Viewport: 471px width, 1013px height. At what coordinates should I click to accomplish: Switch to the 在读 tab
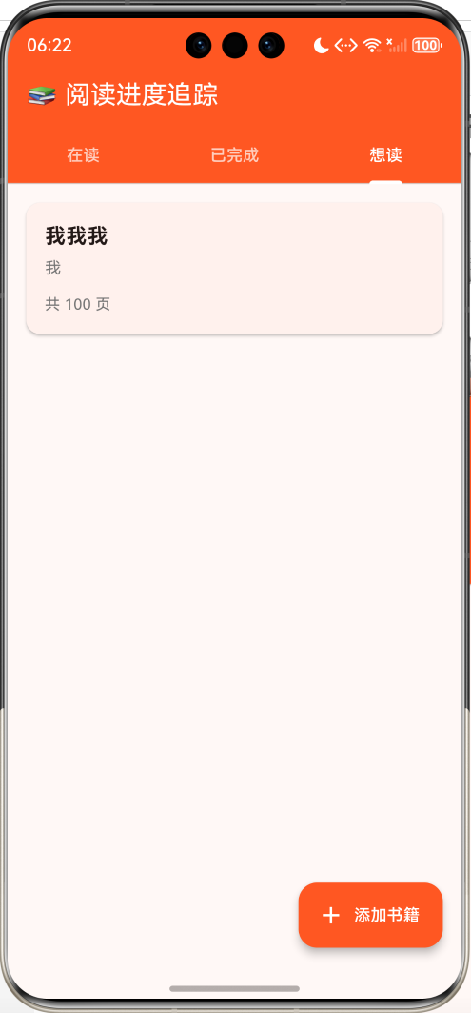point(83,155)
